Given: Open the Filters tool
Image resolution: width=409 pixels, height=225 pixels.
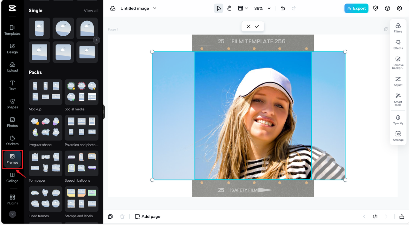Looking at the screenshot, I should [398, 28].
